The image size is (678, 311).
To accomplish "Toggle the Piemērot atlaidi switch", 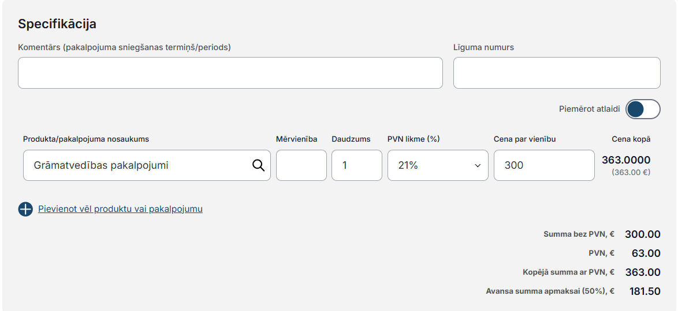I will point(643,109).
